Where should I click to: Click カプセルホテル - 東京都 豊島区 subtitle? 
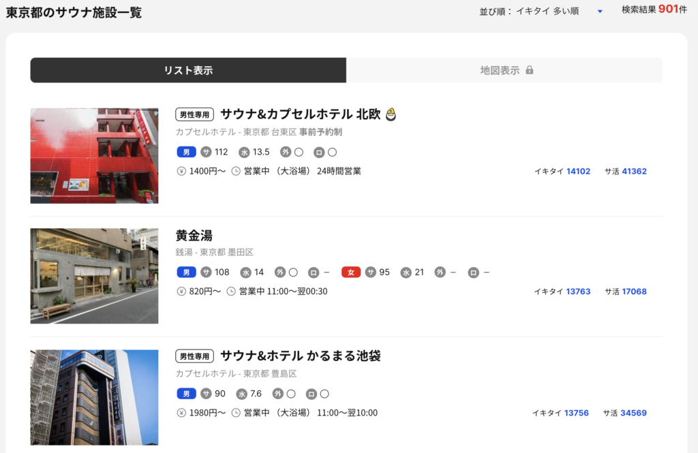pos(236,374)
